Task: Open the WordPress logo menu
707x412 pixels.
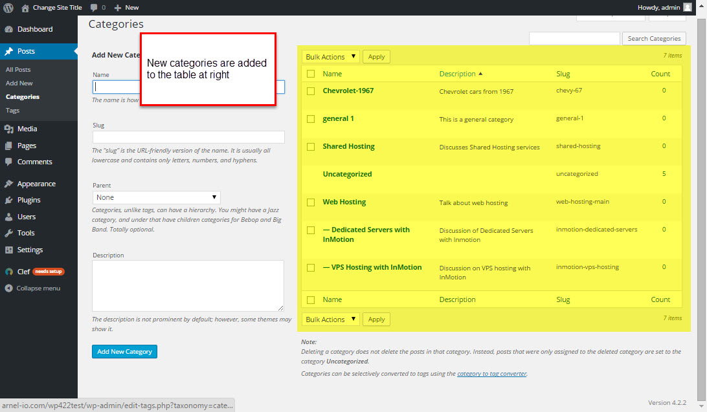Action: [8, 8]
